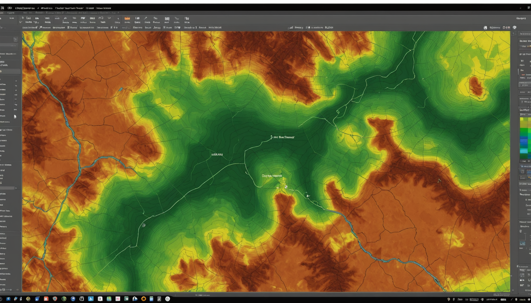Click the table grid icon in the top toolbar

pos(167,19)
